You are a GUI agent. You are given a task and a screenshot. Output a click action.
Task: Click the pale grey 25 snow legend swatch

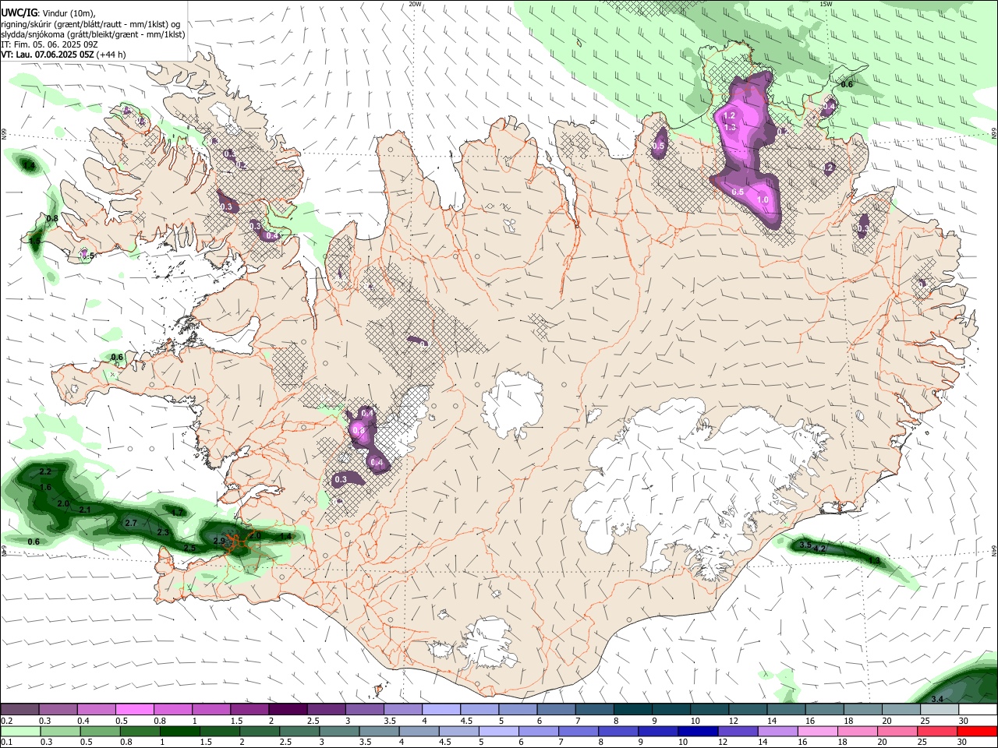(x=940, y=710)
